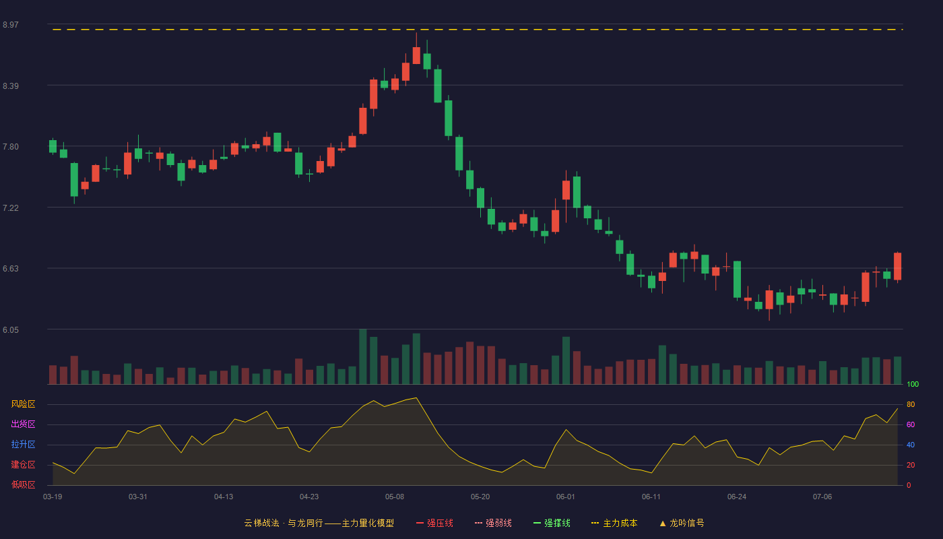Click the 06-24 date label

tap(737, 497)
